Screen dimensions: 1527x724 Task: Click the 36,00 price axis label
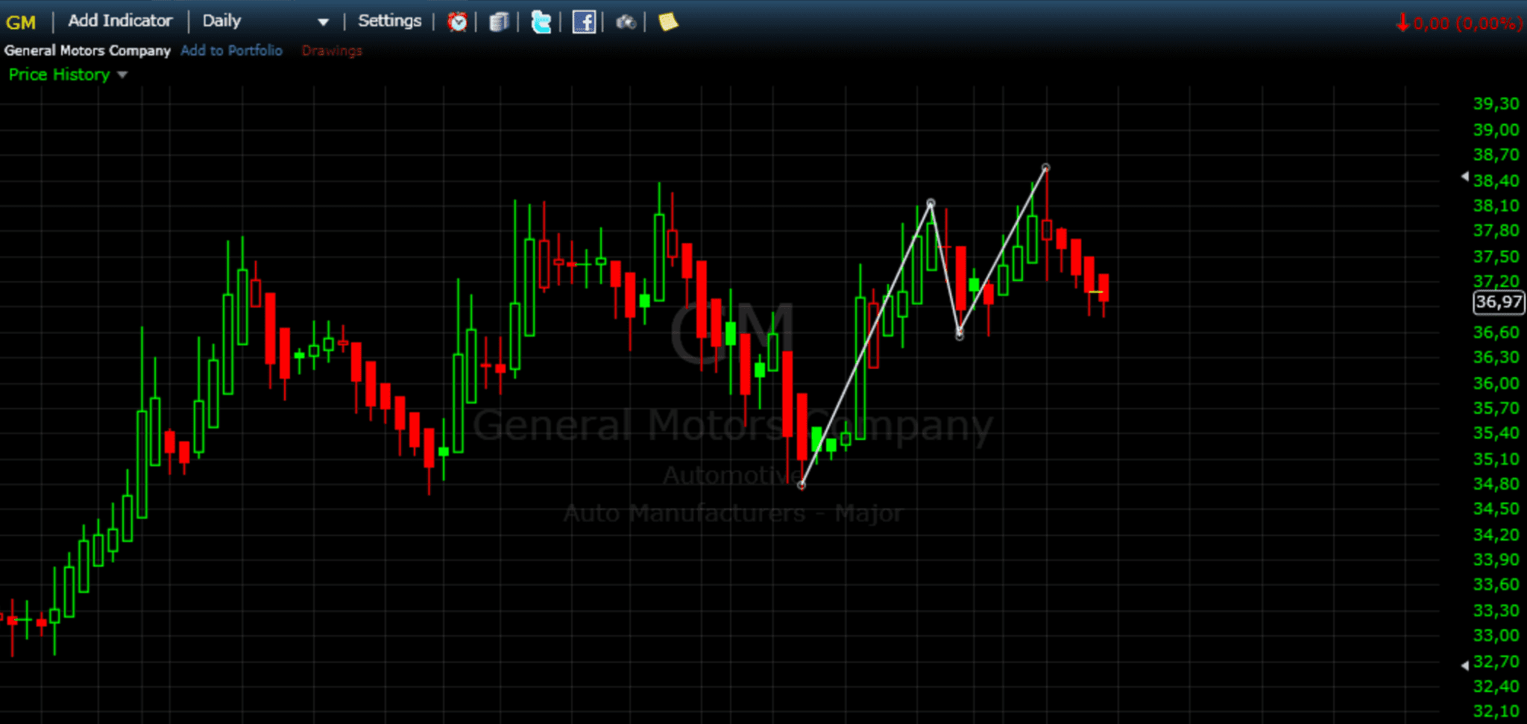click(1496, 383)
